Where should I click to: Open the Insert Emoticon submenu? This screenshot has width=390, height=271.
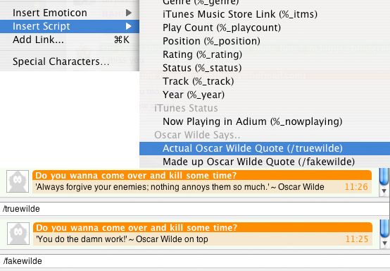pyautogui.click(x=70, y=13)
